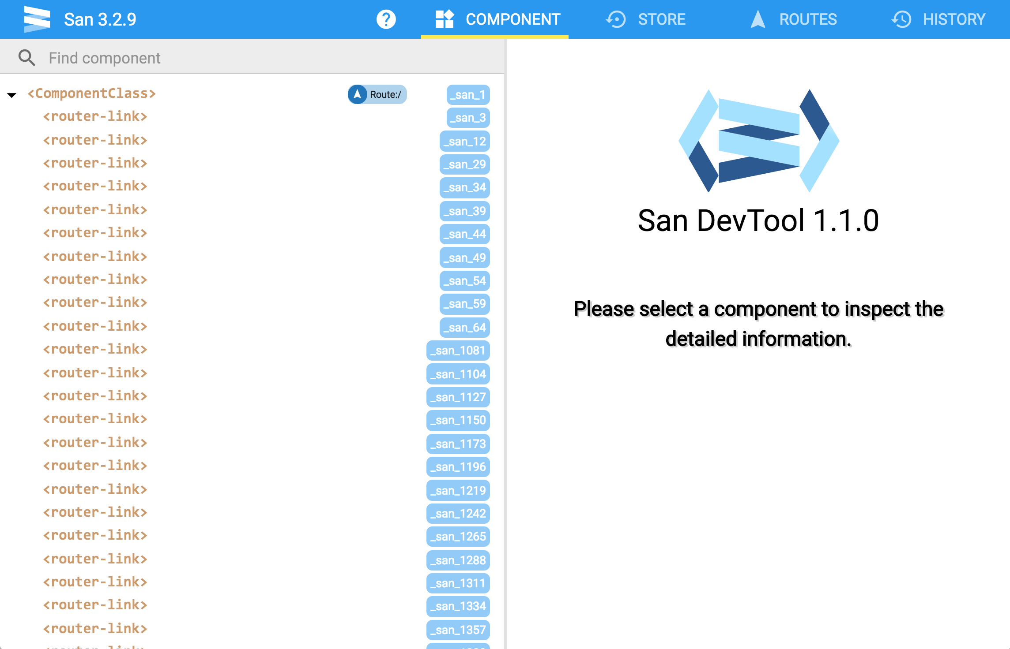Select router-link row with id _san_12
The image size is (1010, 649).
[252, 141]
